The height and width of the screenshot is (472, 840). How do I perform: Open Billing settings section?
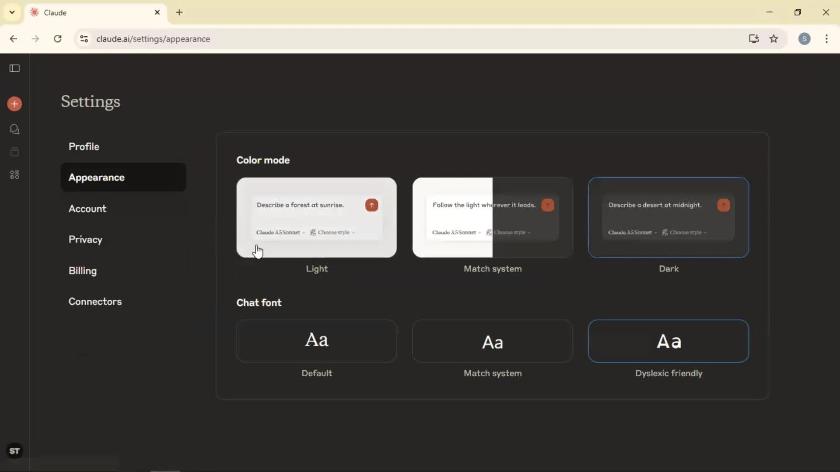point(123,271)
